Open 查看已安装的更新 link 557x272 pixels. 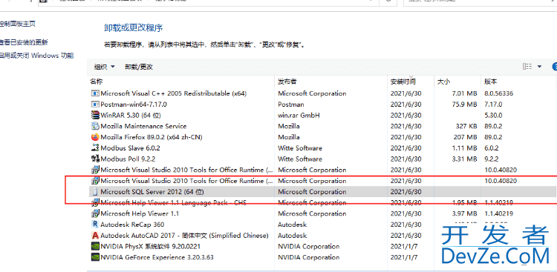pyautogui.click(x=24, y=42)
